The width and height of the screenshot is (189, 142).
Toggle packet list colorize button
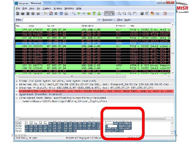click(107, 13)
